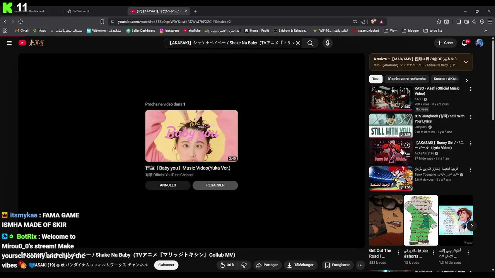
Task: Open the Work bookmarks folder
Action: click(391, 31)
